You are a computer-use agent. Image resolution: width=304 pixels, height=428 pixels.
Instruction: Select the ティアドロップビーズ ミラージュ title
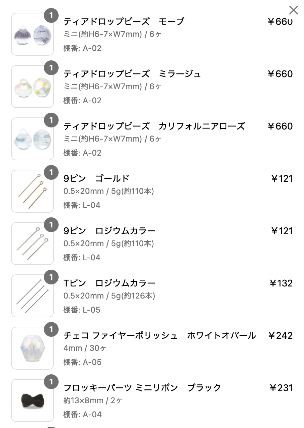(x=132, y=74)
